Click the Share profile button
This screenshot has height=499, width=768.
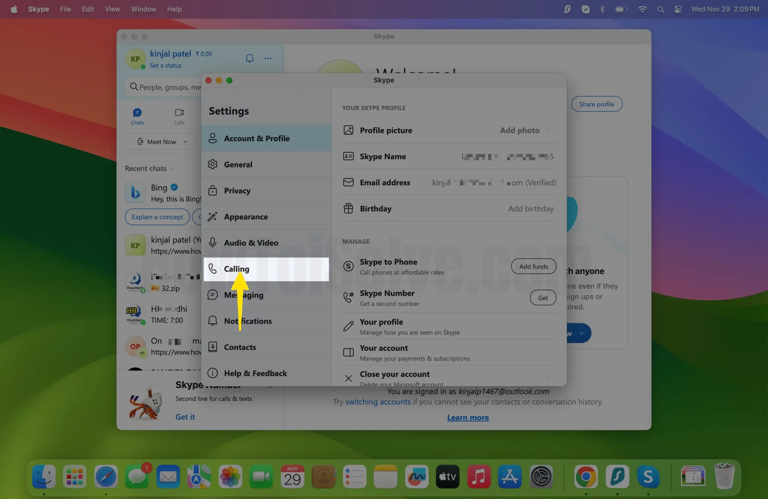pos(597,104)
